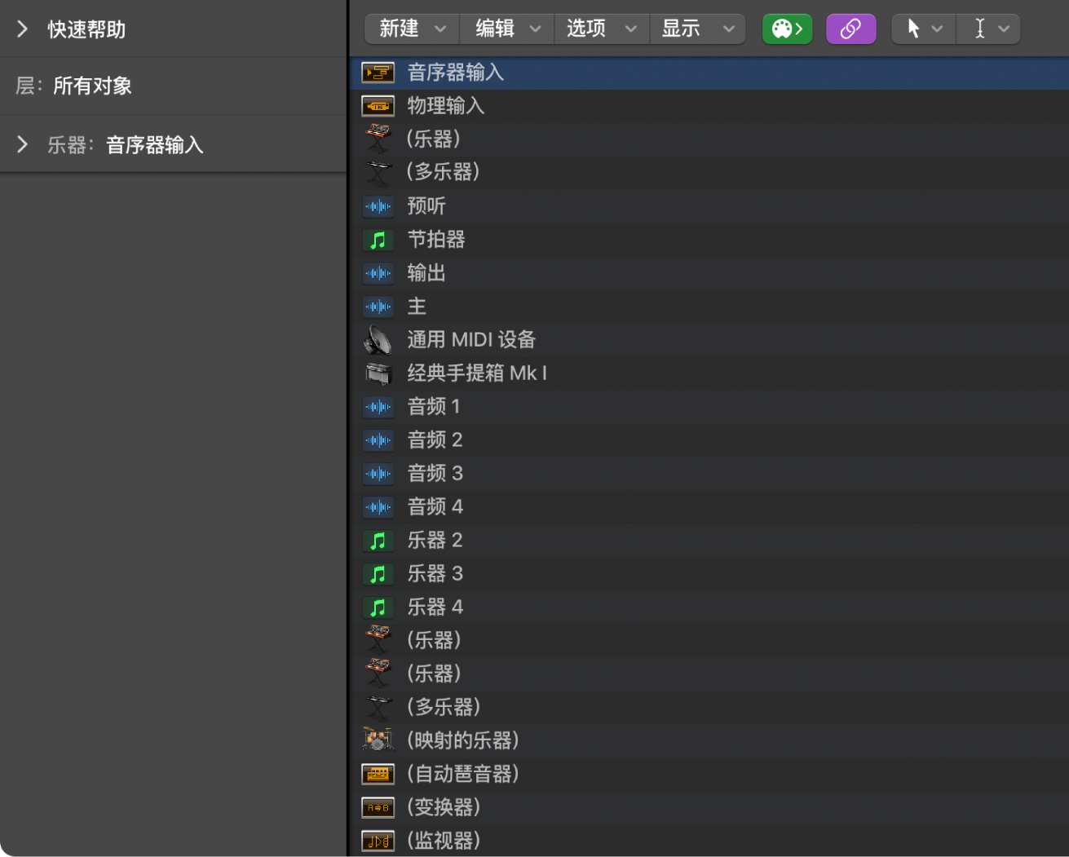This screenshot has height=857, width=1069.
Task: Click the 层：所有对象 selector
Action: [x=92, y=86]
